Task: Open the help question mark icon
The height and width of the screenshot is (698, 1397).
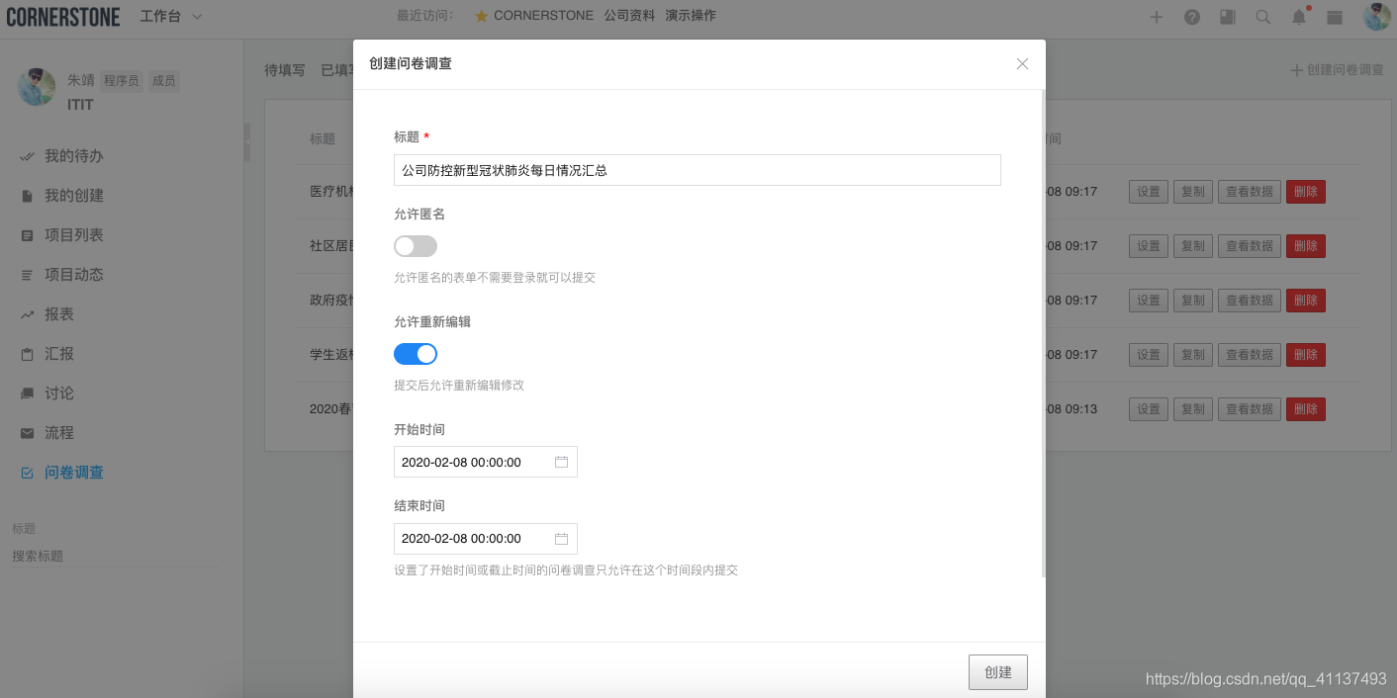Action: pyautogui.click(x=1192, y=17)
